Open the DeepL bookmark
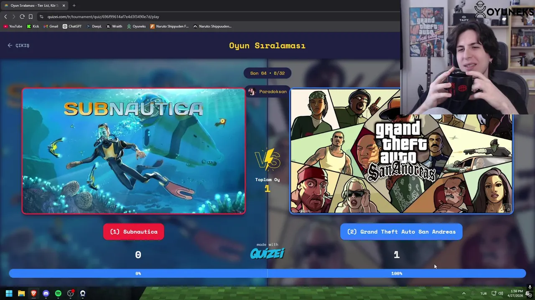Screen dimensions: 535x300 94,26
